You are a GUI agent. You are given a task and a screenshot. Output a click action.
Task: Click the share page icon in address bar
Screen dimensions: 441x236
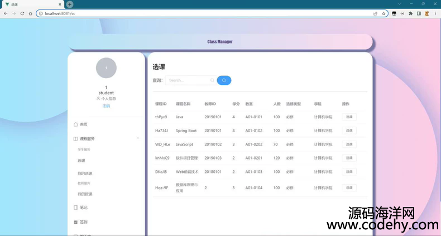click(x=376, y=13)
